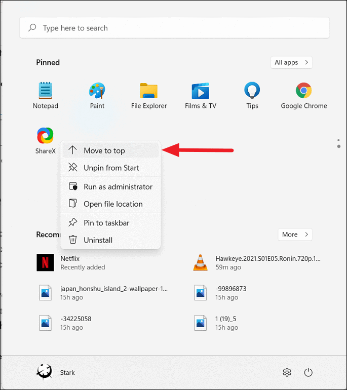The height and width of the screenshot is (390, 347).
Task: Click the japan_honshu_island_2-wallpaper file name
Action: pyautogui.click(x=114, y=289)
